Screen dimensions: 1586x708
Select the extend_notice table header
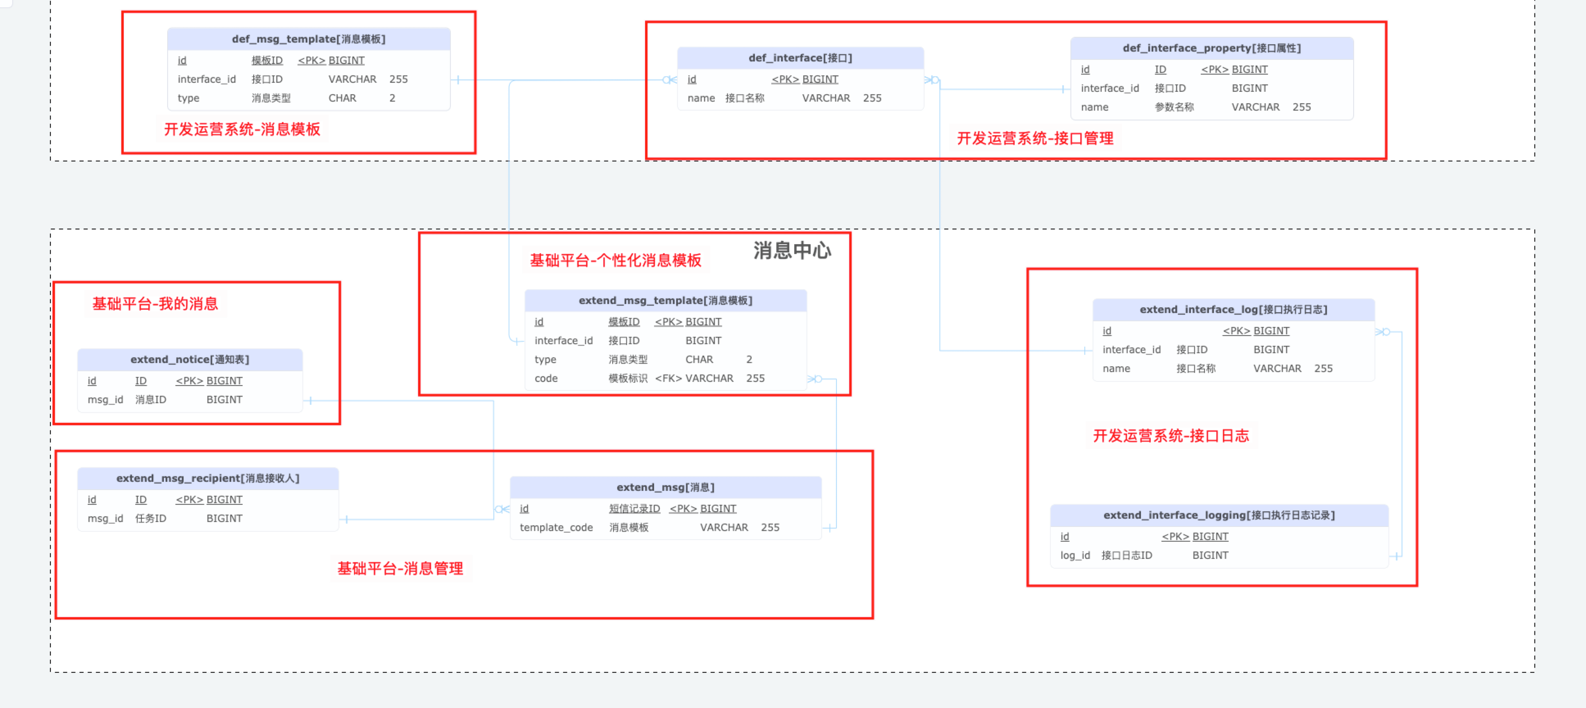(190, 360)
